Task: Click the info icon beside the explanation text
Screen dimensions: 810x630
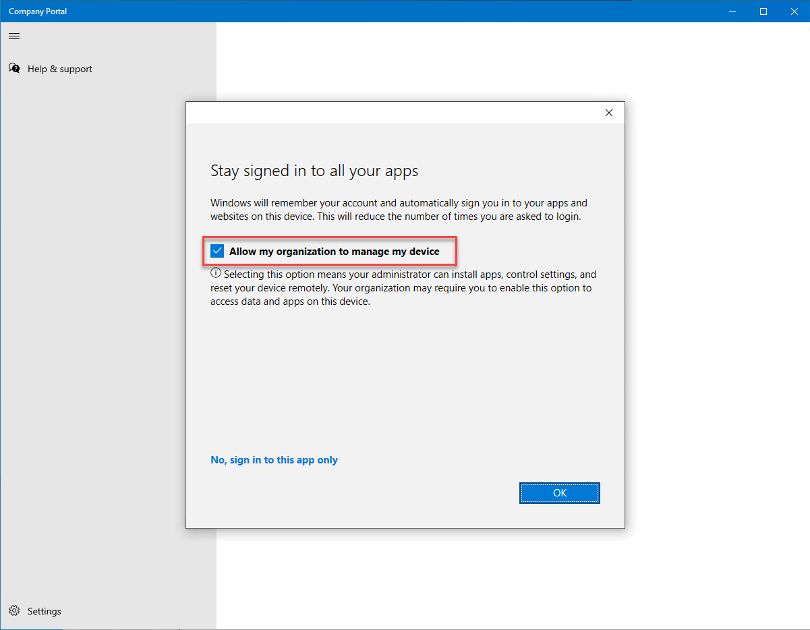Action: click(215, 273)
